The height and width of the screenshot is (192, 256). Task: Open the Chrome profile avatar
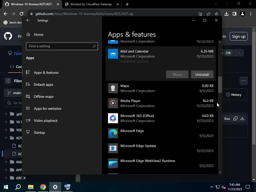[x=242, y=14]
